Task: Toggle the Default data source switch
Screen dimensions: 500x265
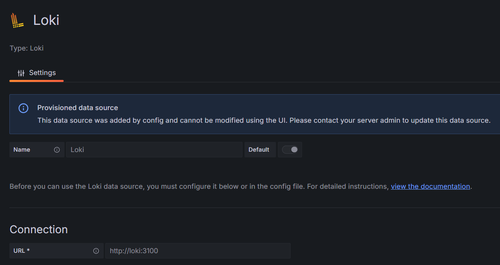Action: click(290, 150)
